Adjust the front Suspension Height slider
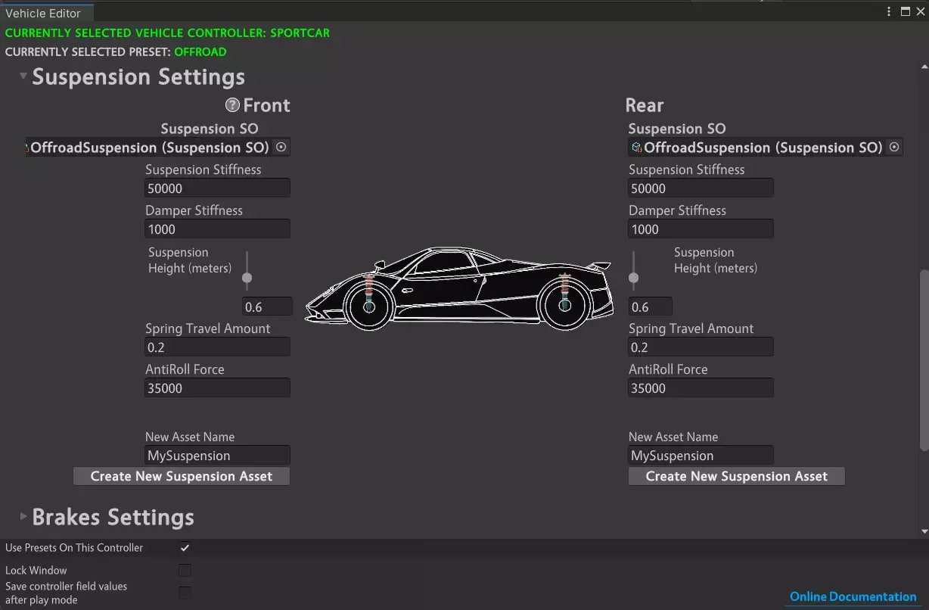Screen dimensions: 929x610 (247, 278)
